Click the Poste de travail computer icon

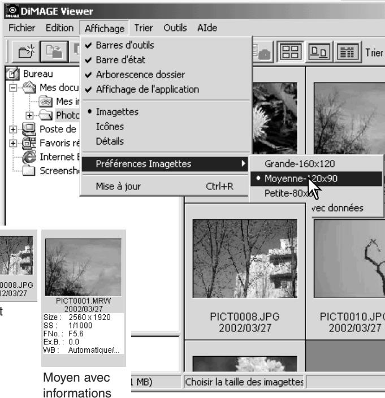pos(29,129)
